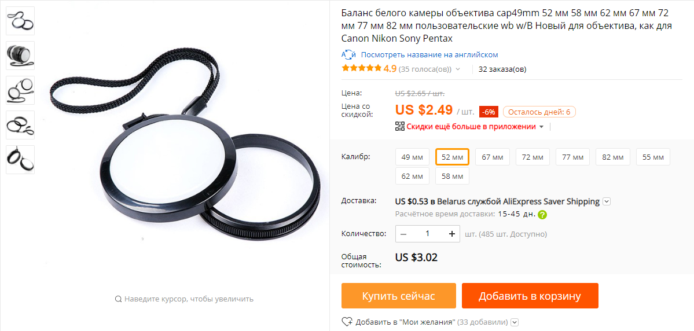Expand the votes dropdown next to rating
This screenshot has height=331, width=694.
pos(458,69)
